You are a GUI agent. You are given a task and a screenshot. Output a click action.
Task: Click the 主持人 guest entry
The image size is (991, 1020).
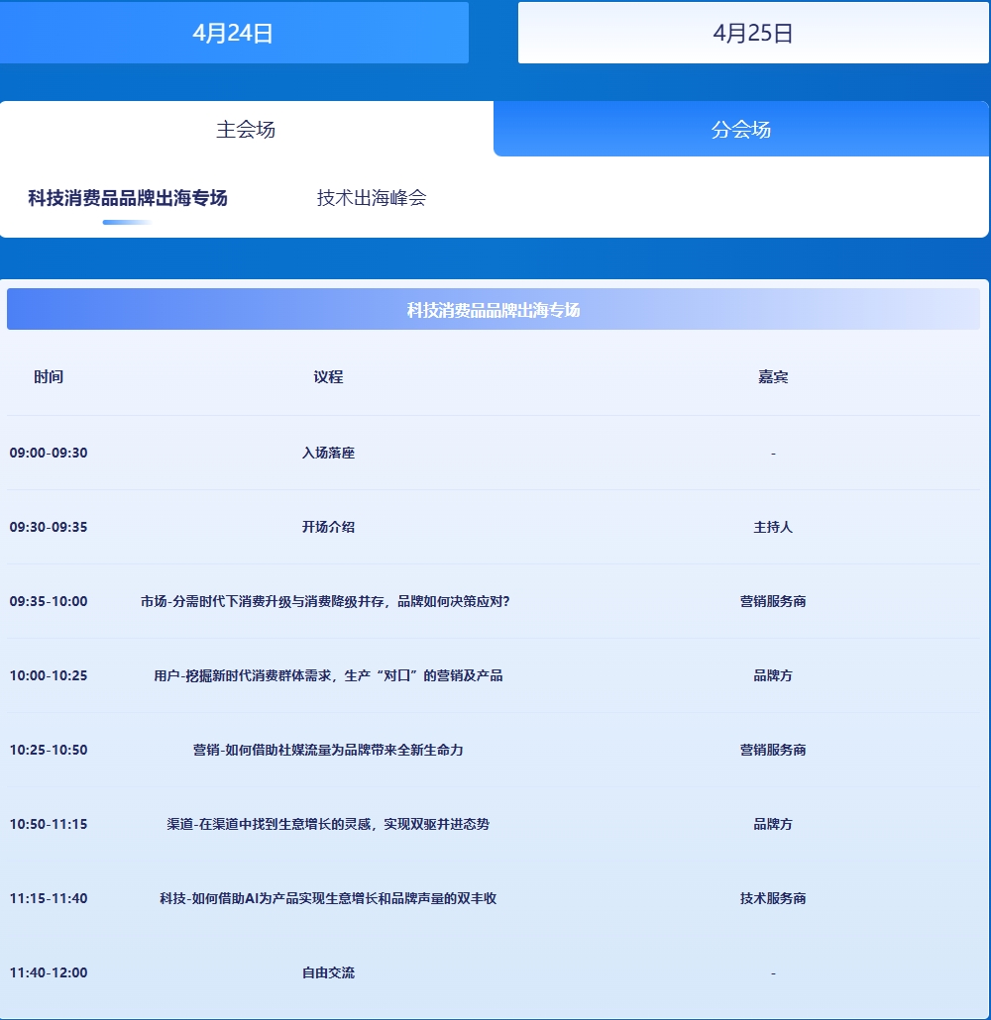point(773,528)
